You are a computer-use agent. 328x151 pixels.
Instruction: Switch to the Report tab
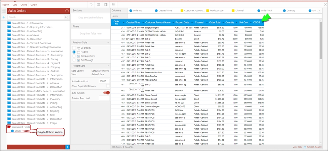(x=6, y=5)
